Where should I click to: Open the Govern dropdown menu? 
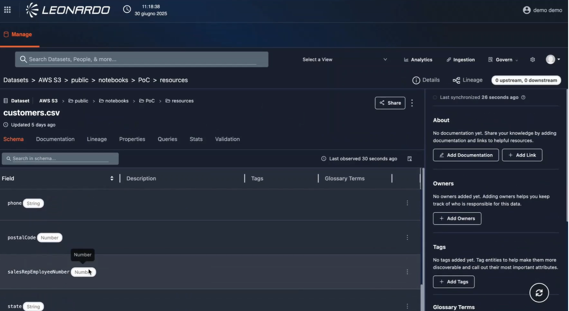503,59
